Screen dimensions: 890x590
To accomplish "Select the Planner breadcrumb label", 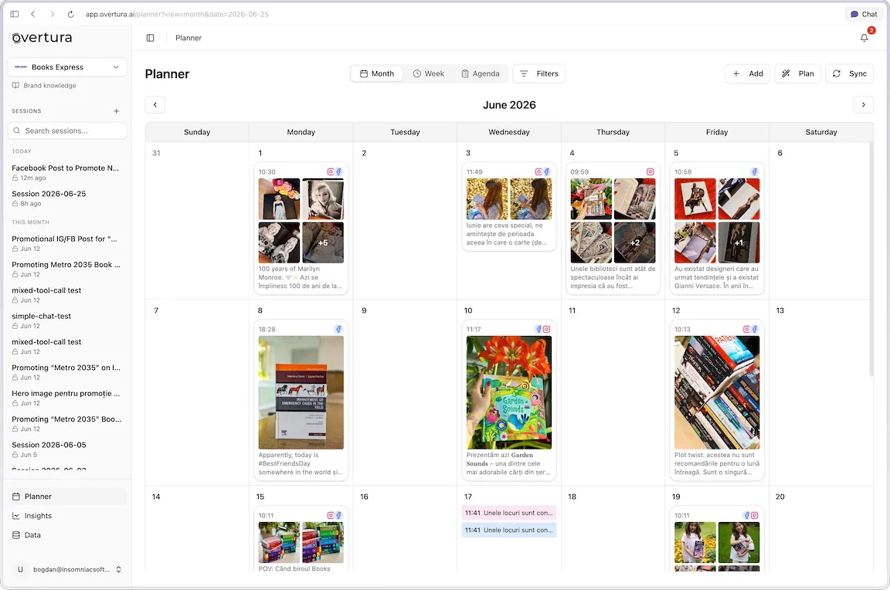I will [x=189, y=38].
